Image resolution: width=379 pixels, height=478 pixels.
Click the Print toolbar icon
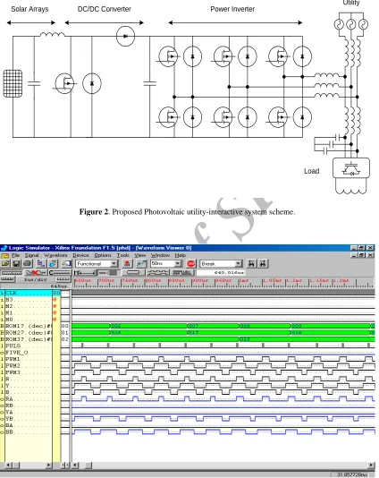tap(28, 263)
